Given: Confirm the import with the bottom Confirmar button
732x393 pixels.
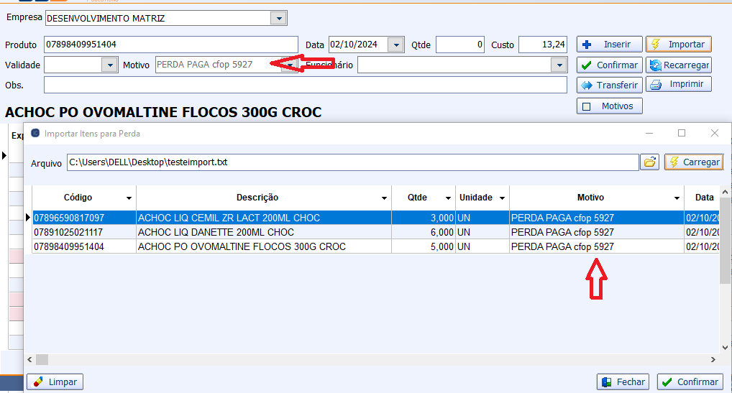Looking at the screenshot, I should (690, 382).
